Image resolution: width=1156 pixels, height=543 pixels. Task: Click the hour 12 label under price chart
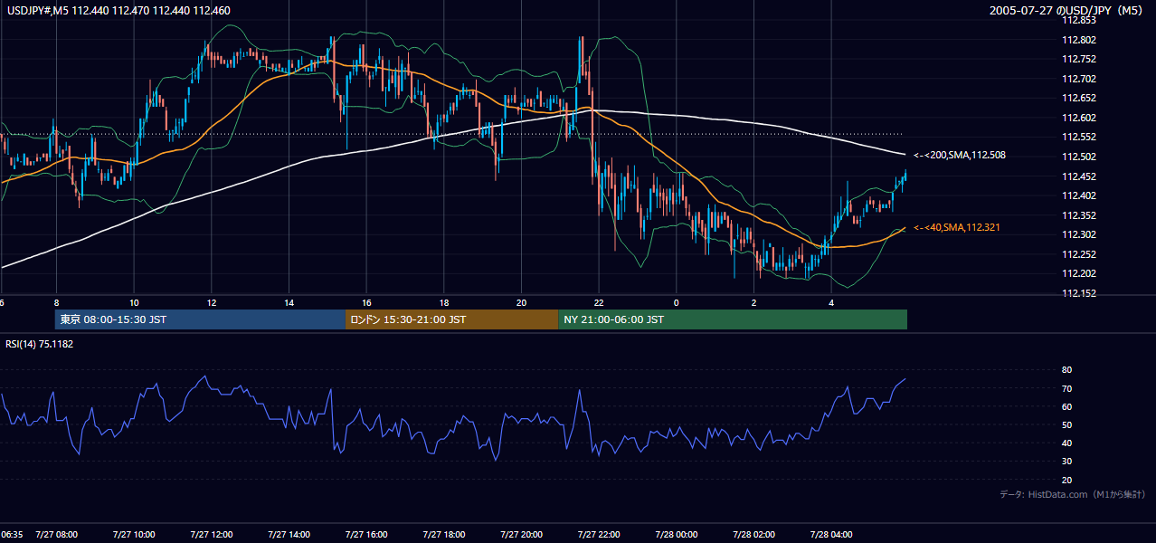tap(212, 302)
